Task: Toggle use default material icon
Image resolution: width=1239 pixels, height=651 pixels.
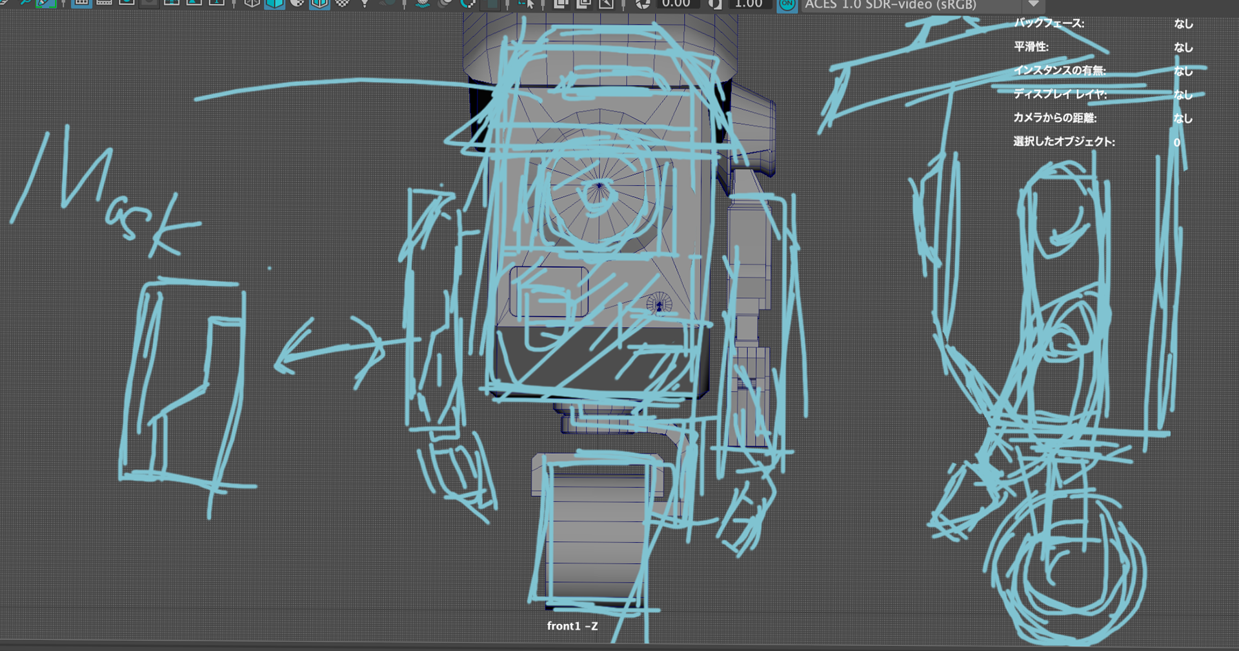Action: coord(297,3)
